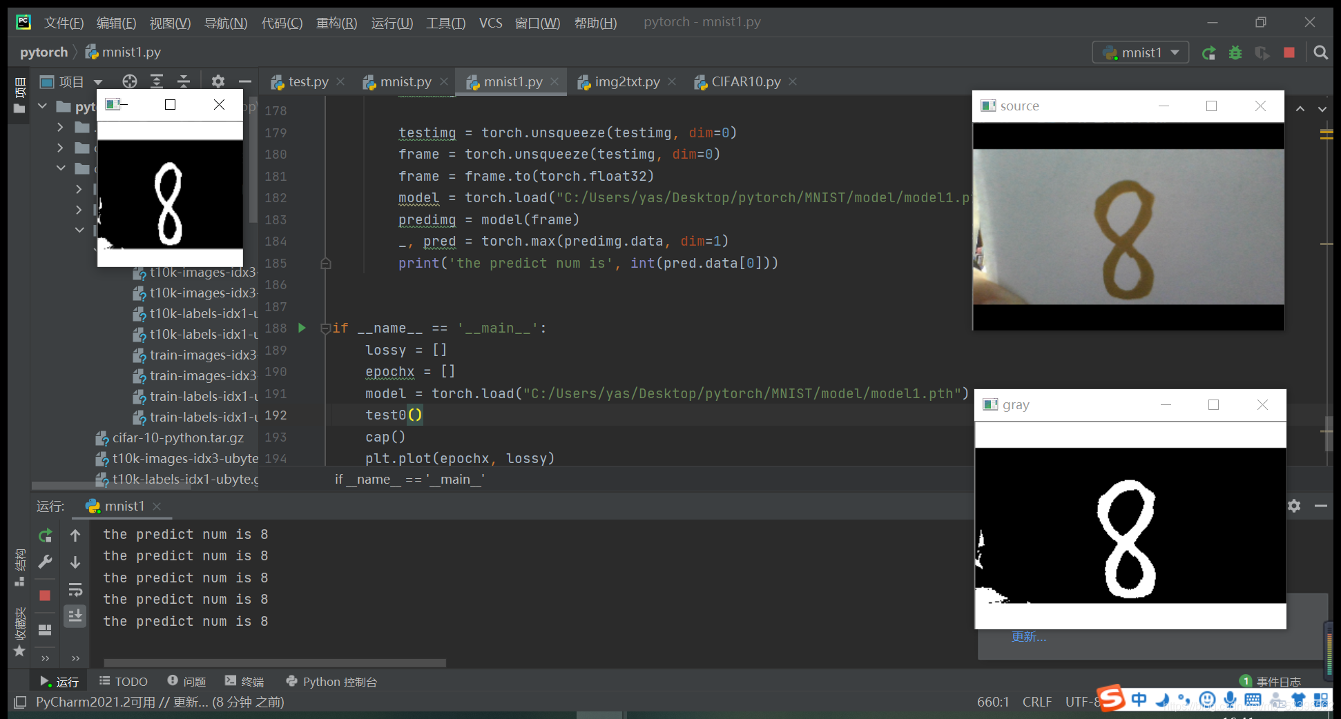Click the CRLF line separator in status bar
This screenshot has height=719, width=1341.
tap(1037, 702)
